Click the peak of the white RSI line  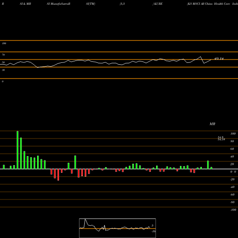click(x=201, y=57)
